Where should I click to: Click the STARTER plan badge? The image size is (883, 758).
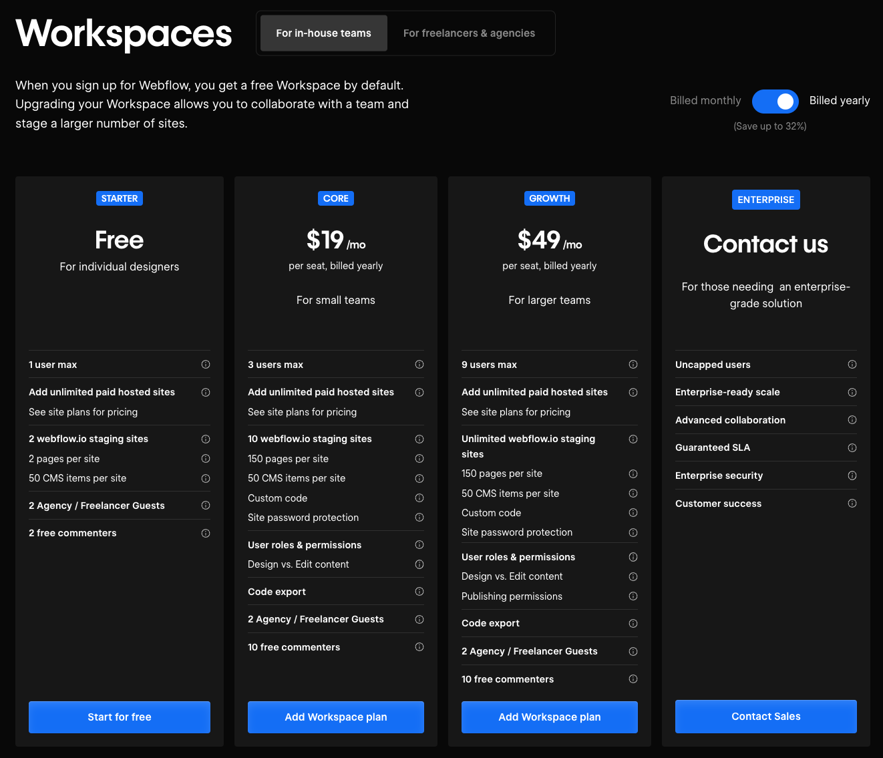click(x=120, y=198)
